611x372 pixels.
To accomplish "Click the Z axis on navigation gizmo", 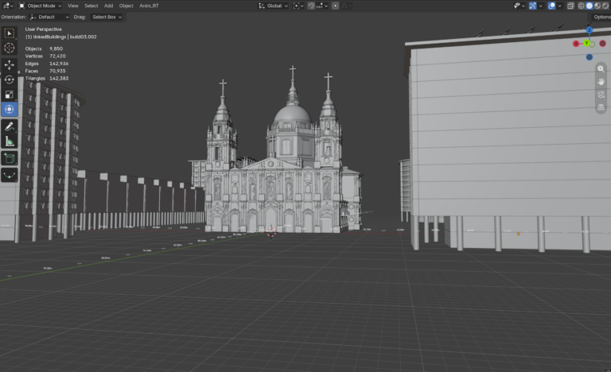I will [590, 30].
